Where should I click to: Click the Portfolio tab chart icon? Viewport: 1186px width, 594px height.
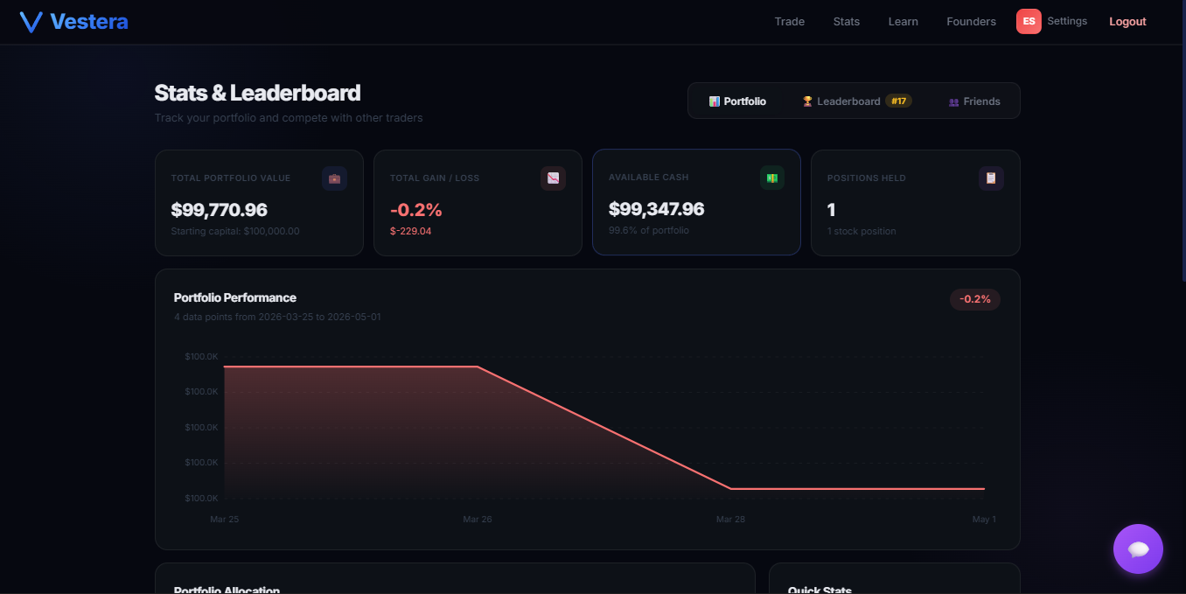[x=715, y=101]
